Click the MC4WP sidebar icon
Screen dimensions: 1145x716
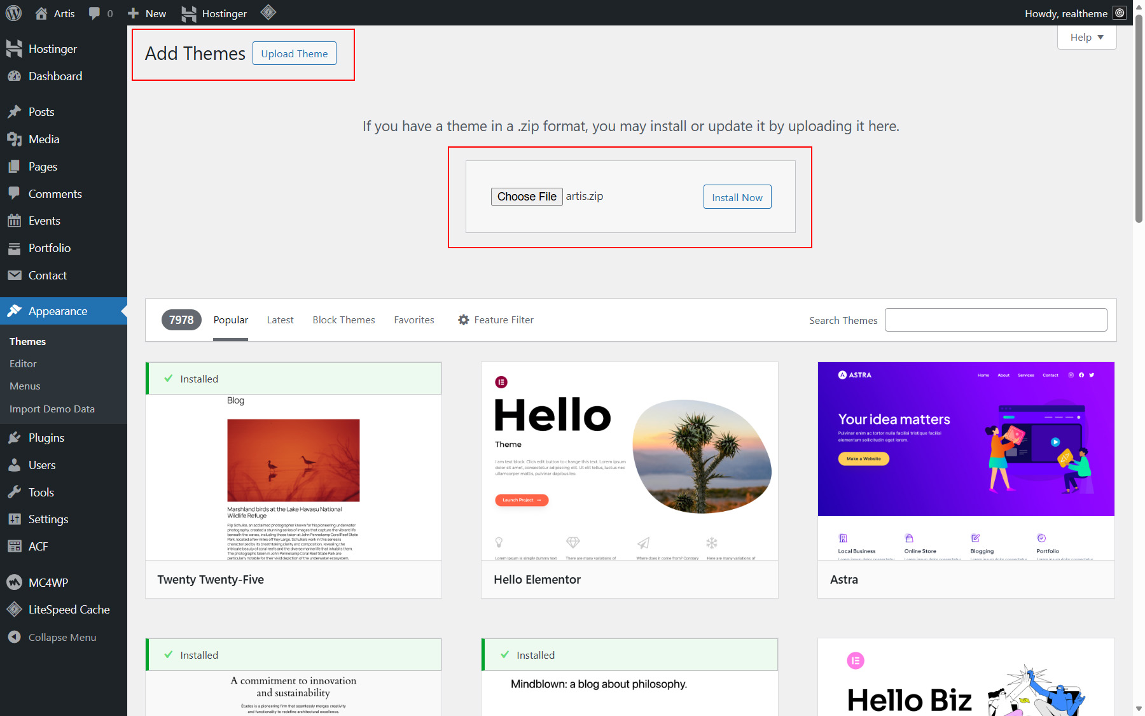[14, 582]
